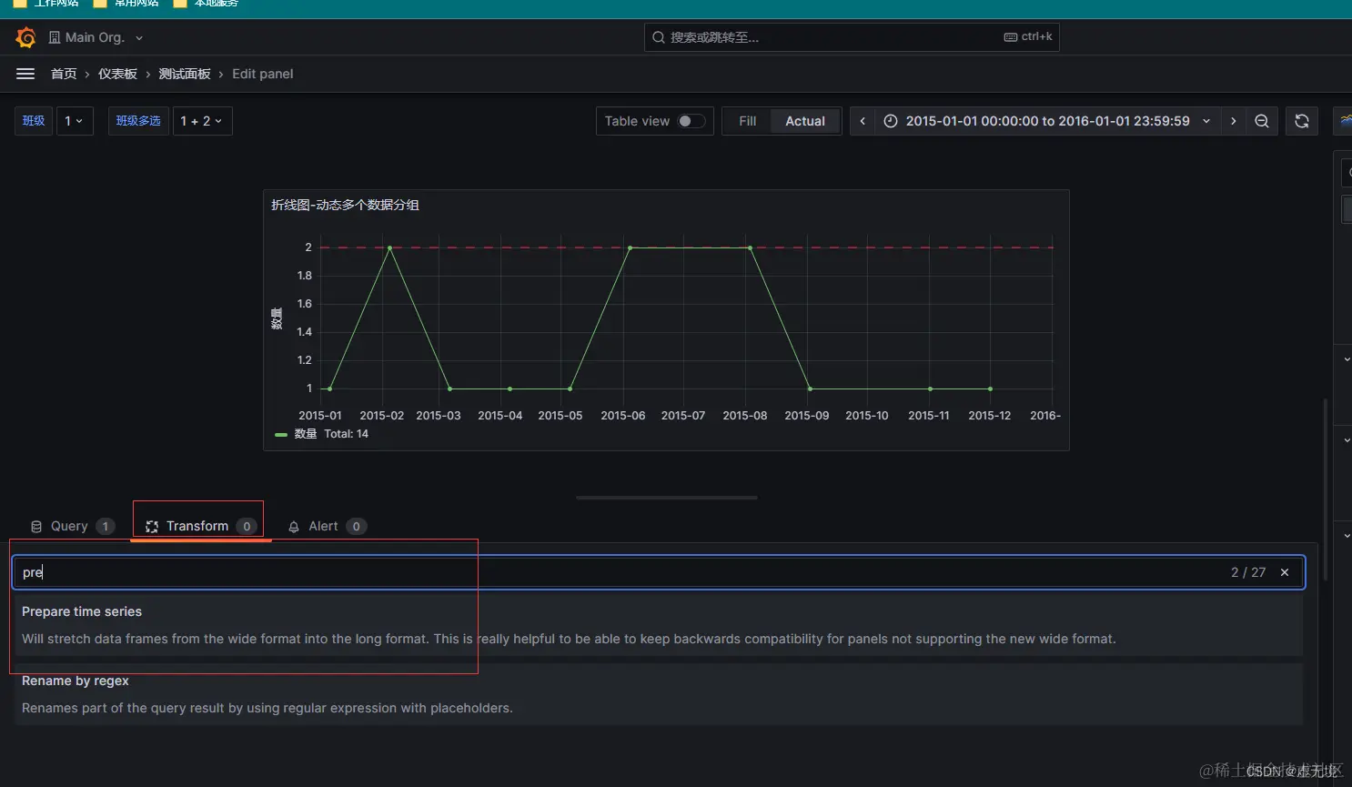Click the zoom out time range icon
The image size is (1352, 787).
pyautogui.click(x=1262, y=121)
